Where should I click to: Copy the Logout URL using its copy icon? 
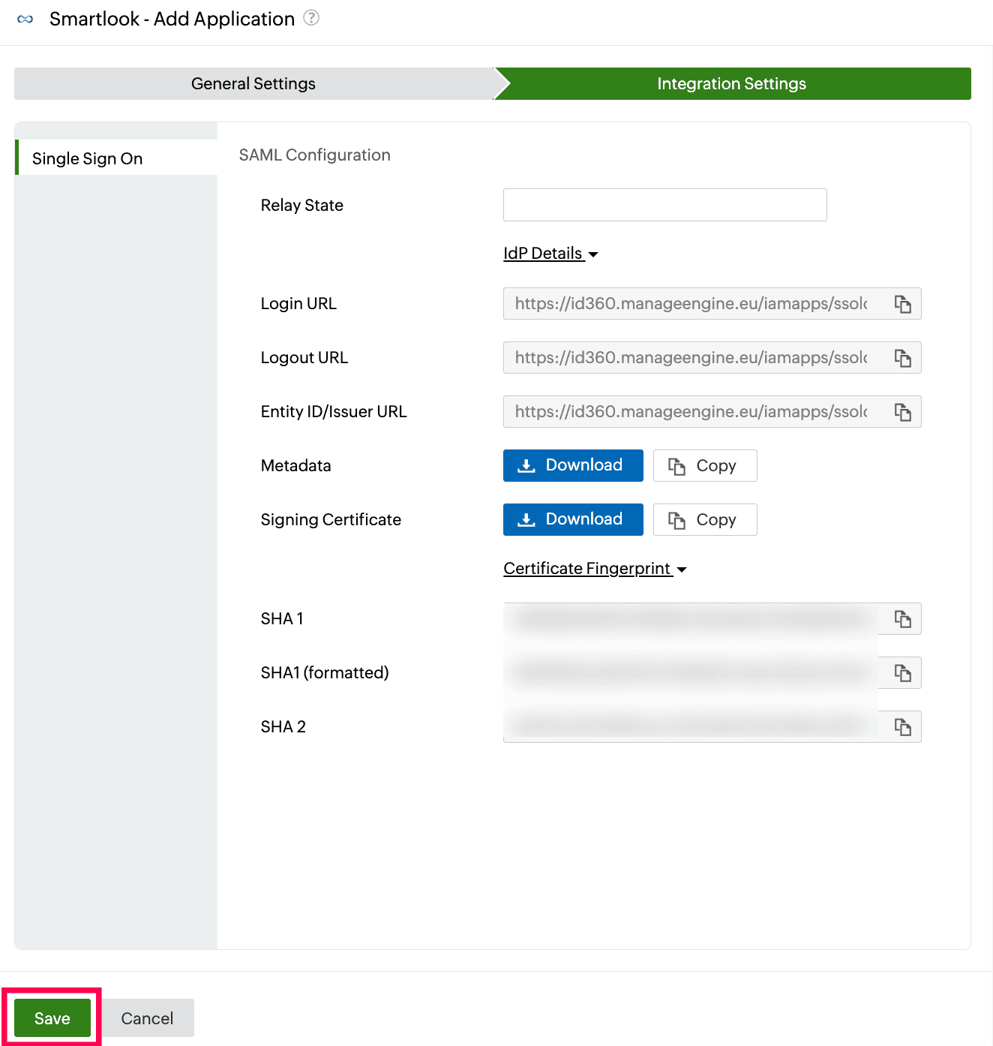(903, 358)
